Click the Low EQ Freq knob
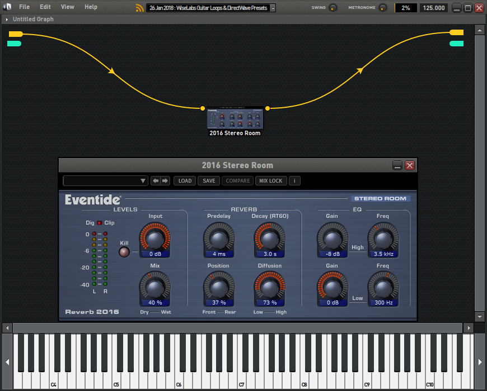Screen dimensions: 487x391 [383, 288]
